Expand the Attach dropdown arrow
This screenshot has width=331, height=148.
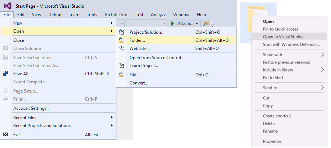(197, 24)
